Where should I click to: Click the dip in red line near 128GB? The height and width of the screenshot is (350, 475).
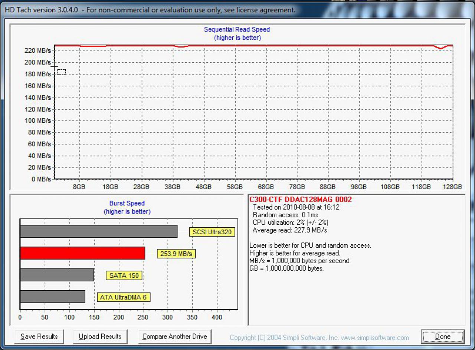(440, 47)
